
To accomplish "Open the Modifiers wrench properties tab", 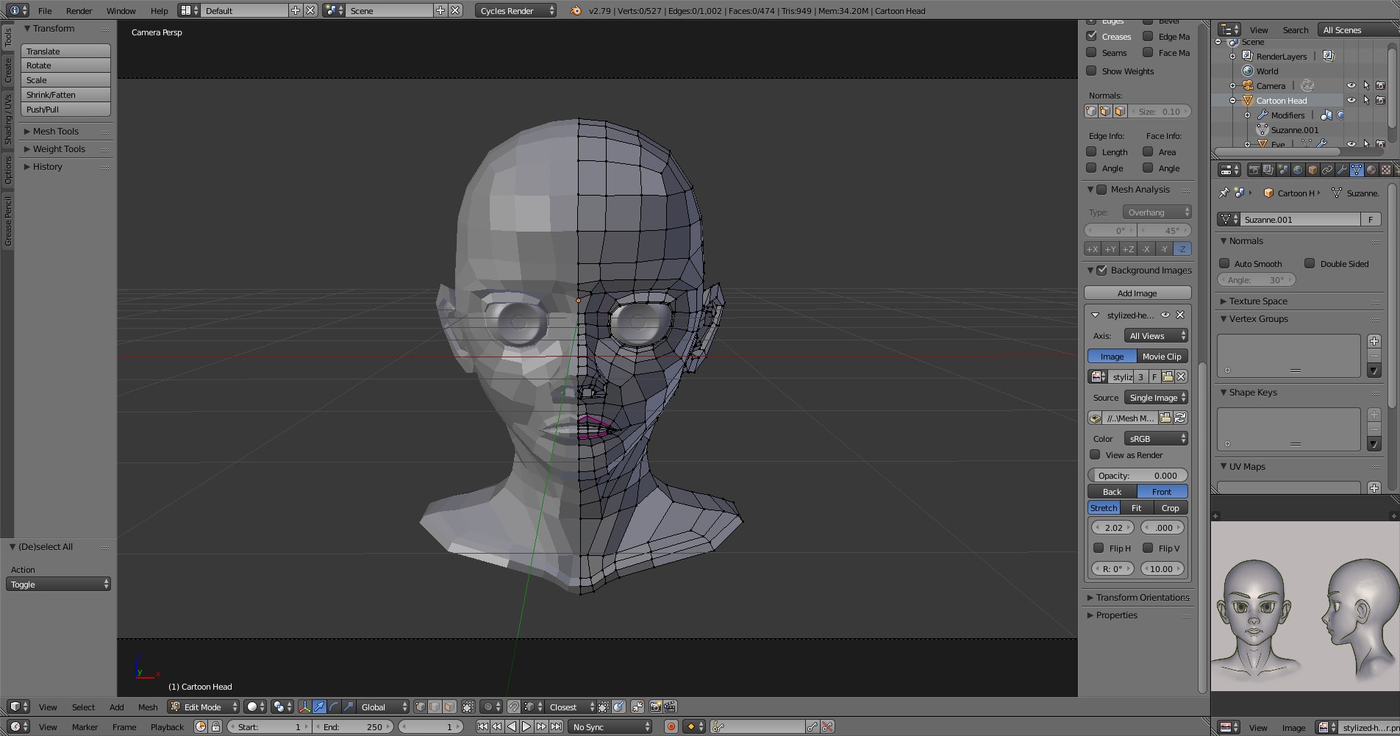I will pos(1342,170).
